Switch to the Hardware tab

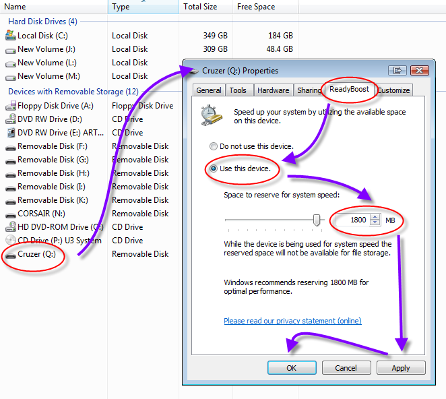coord(273,90)
